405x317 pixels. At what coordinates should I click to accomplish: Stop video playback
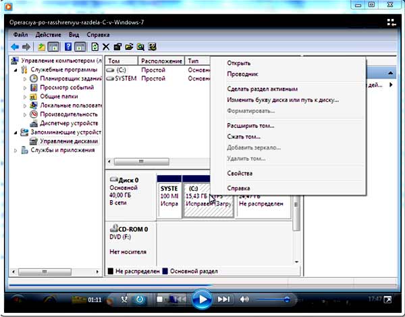160,299
